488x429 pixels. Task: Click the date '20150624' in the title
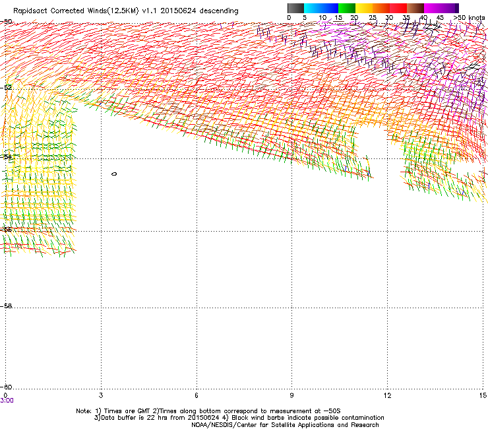[x=178, y=11]
